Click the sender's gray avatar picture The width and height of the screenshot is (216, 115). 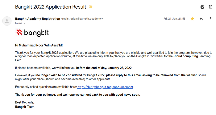point(7,21)
